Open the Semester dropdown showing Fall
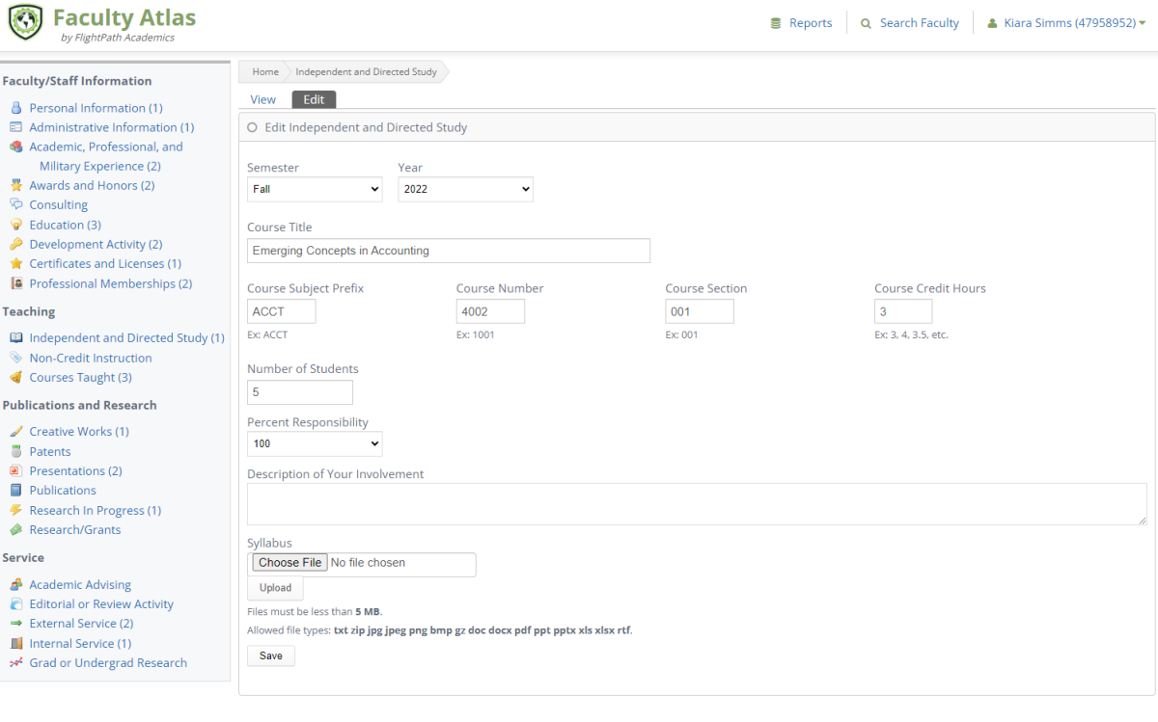 315,189
